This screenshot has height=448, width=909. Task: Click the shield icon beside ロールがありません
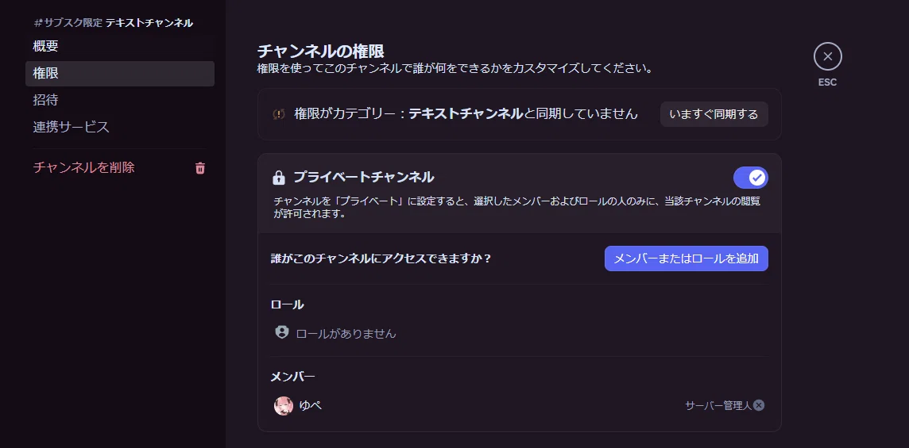[x=282, y=332]
